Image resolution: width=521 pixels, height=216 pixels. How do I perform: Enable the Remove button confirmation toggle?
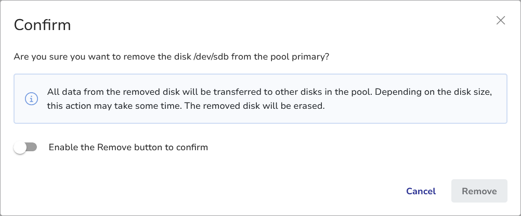tap(25, 148)
